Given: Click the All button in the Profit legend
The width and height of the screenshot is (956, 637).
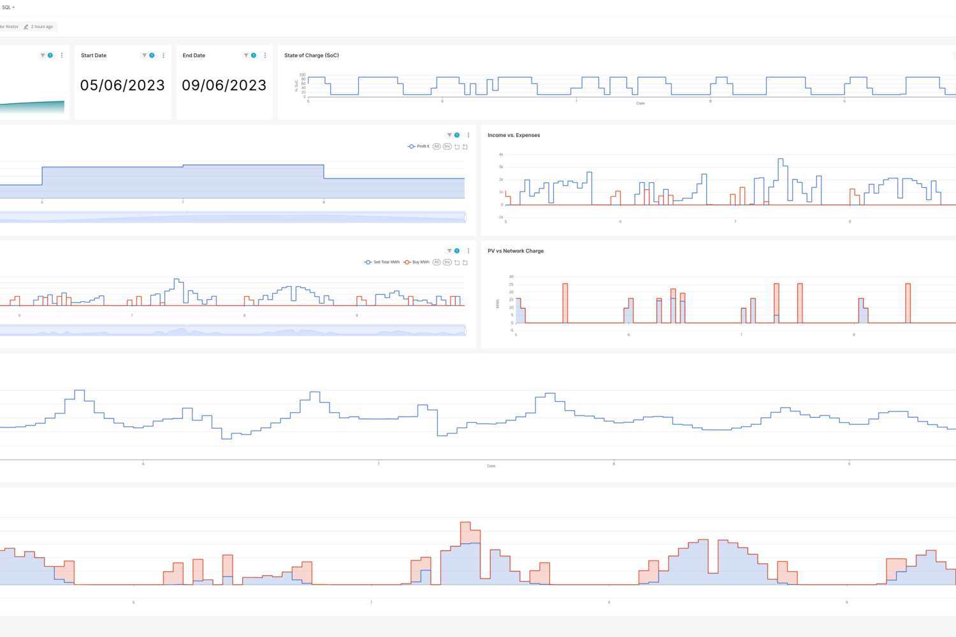Looking at the screenshot, I should (437, 147).
